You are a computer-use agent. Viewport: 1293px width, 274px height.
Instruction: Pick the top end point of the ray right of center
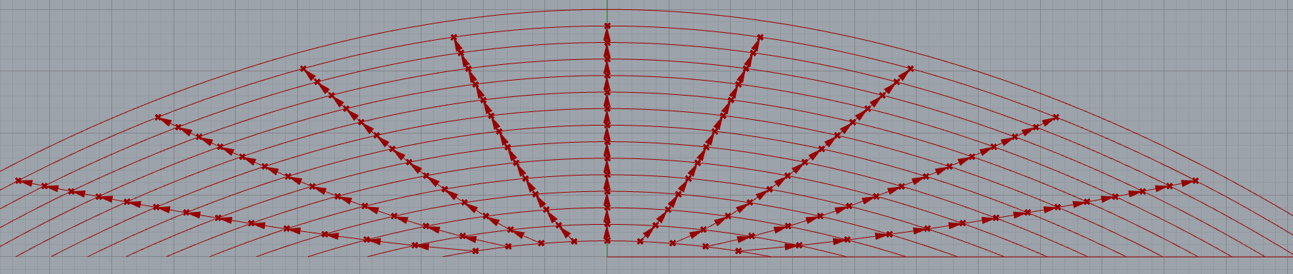(760, 37)
